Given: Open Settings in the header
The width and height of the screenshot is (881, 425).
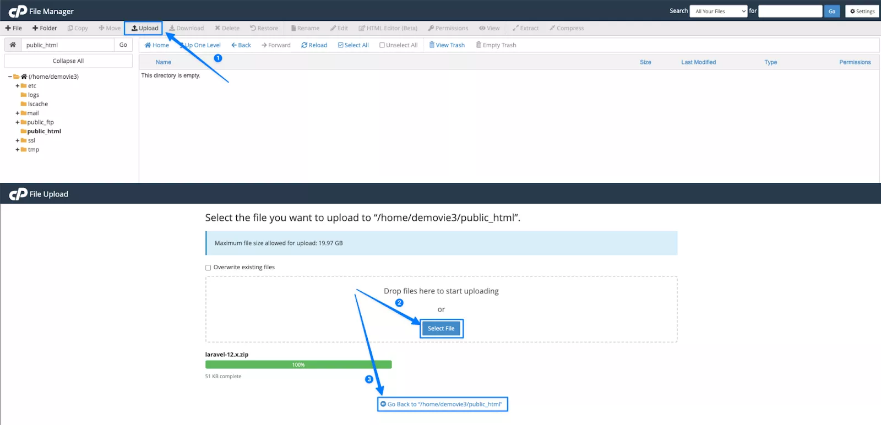Looking at the screenshot, I should click(x=862, y=11).
